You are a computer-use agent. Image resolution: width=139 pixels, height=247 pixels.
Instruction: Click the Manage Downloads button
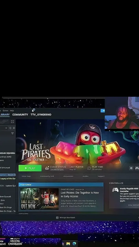click(x=66, y=218)
